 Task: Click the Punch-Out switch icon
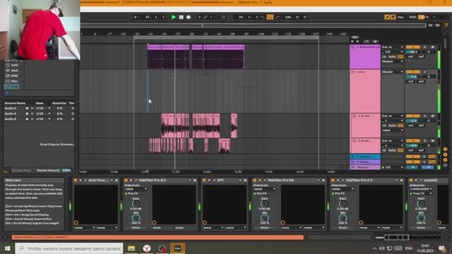[278, 17]
